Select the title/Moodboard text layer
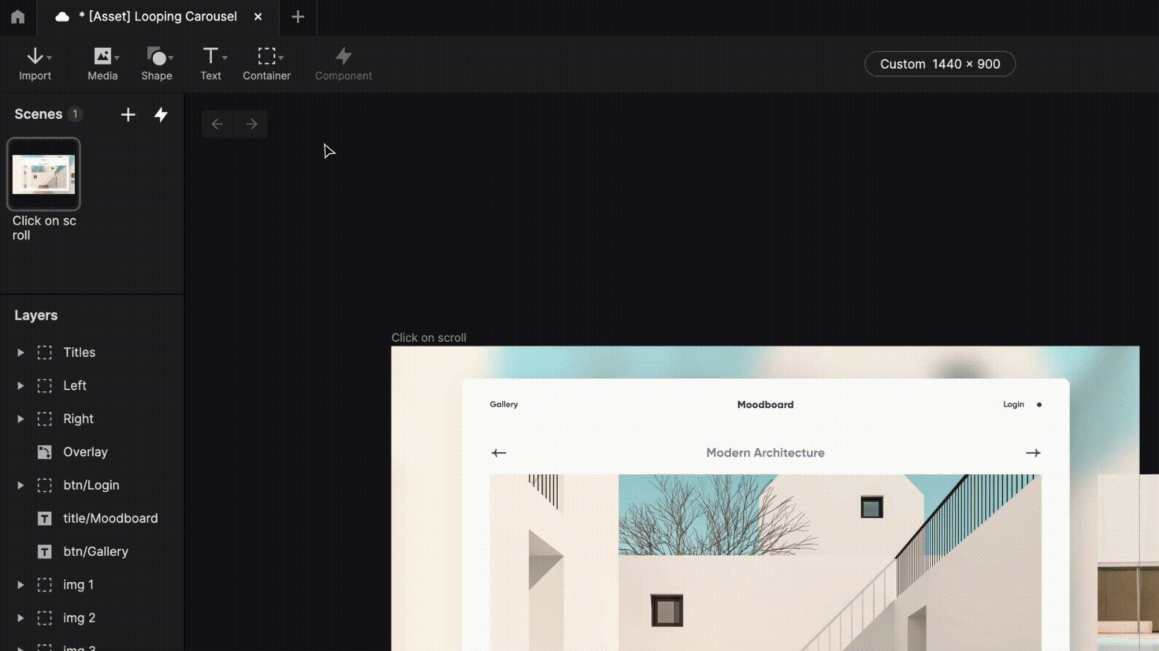 (x=110, y=518)
